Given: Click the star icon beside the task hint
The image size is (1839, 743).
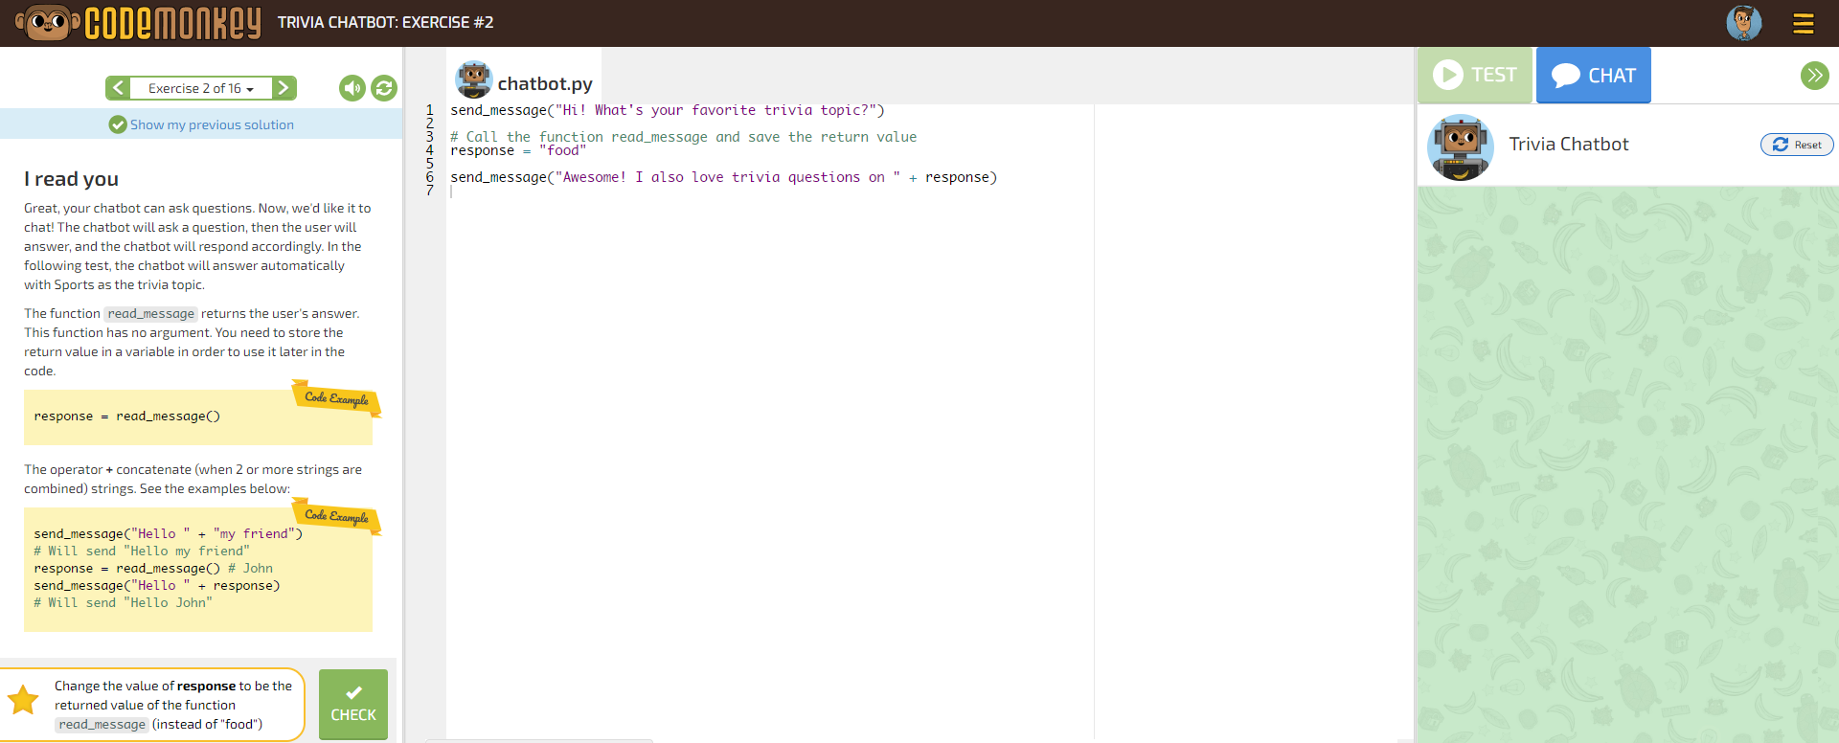Looking at the screenshot, I should [x=23, y=700].
